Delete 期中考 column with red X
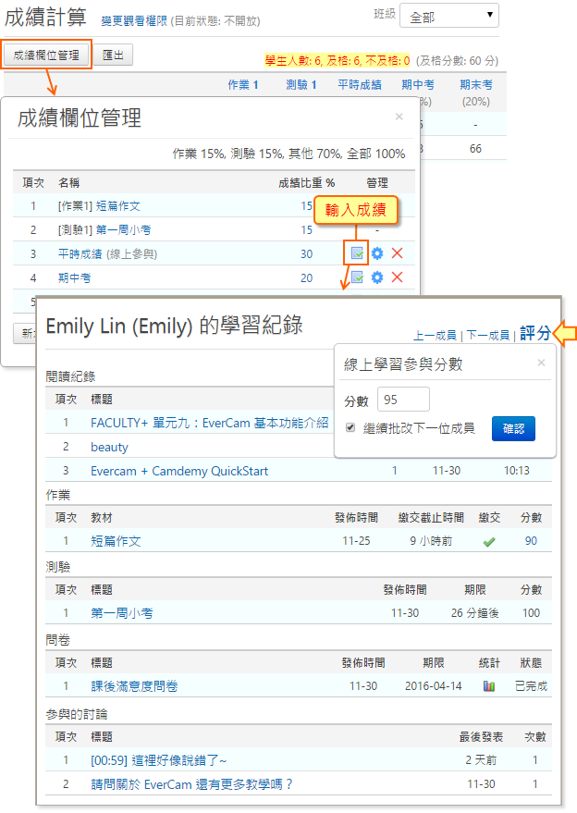 pyautogui.click(x=398, y=277)
